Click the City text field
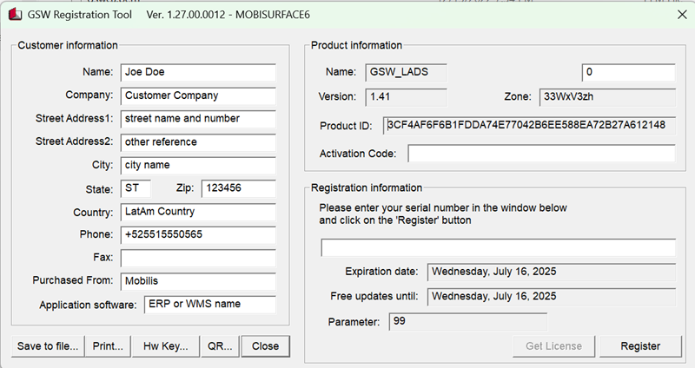The image size is (695, 368). coord(197,166)
